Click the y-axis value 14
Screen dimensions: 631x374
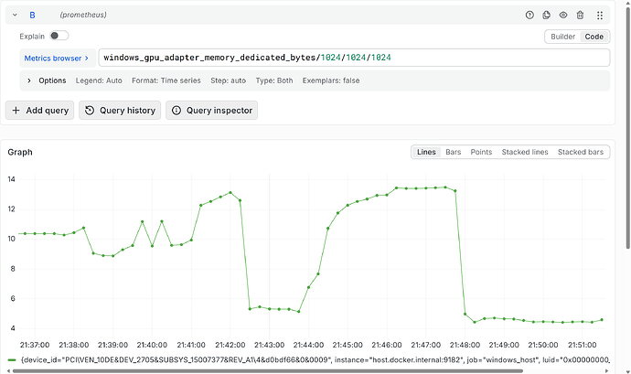11,179
